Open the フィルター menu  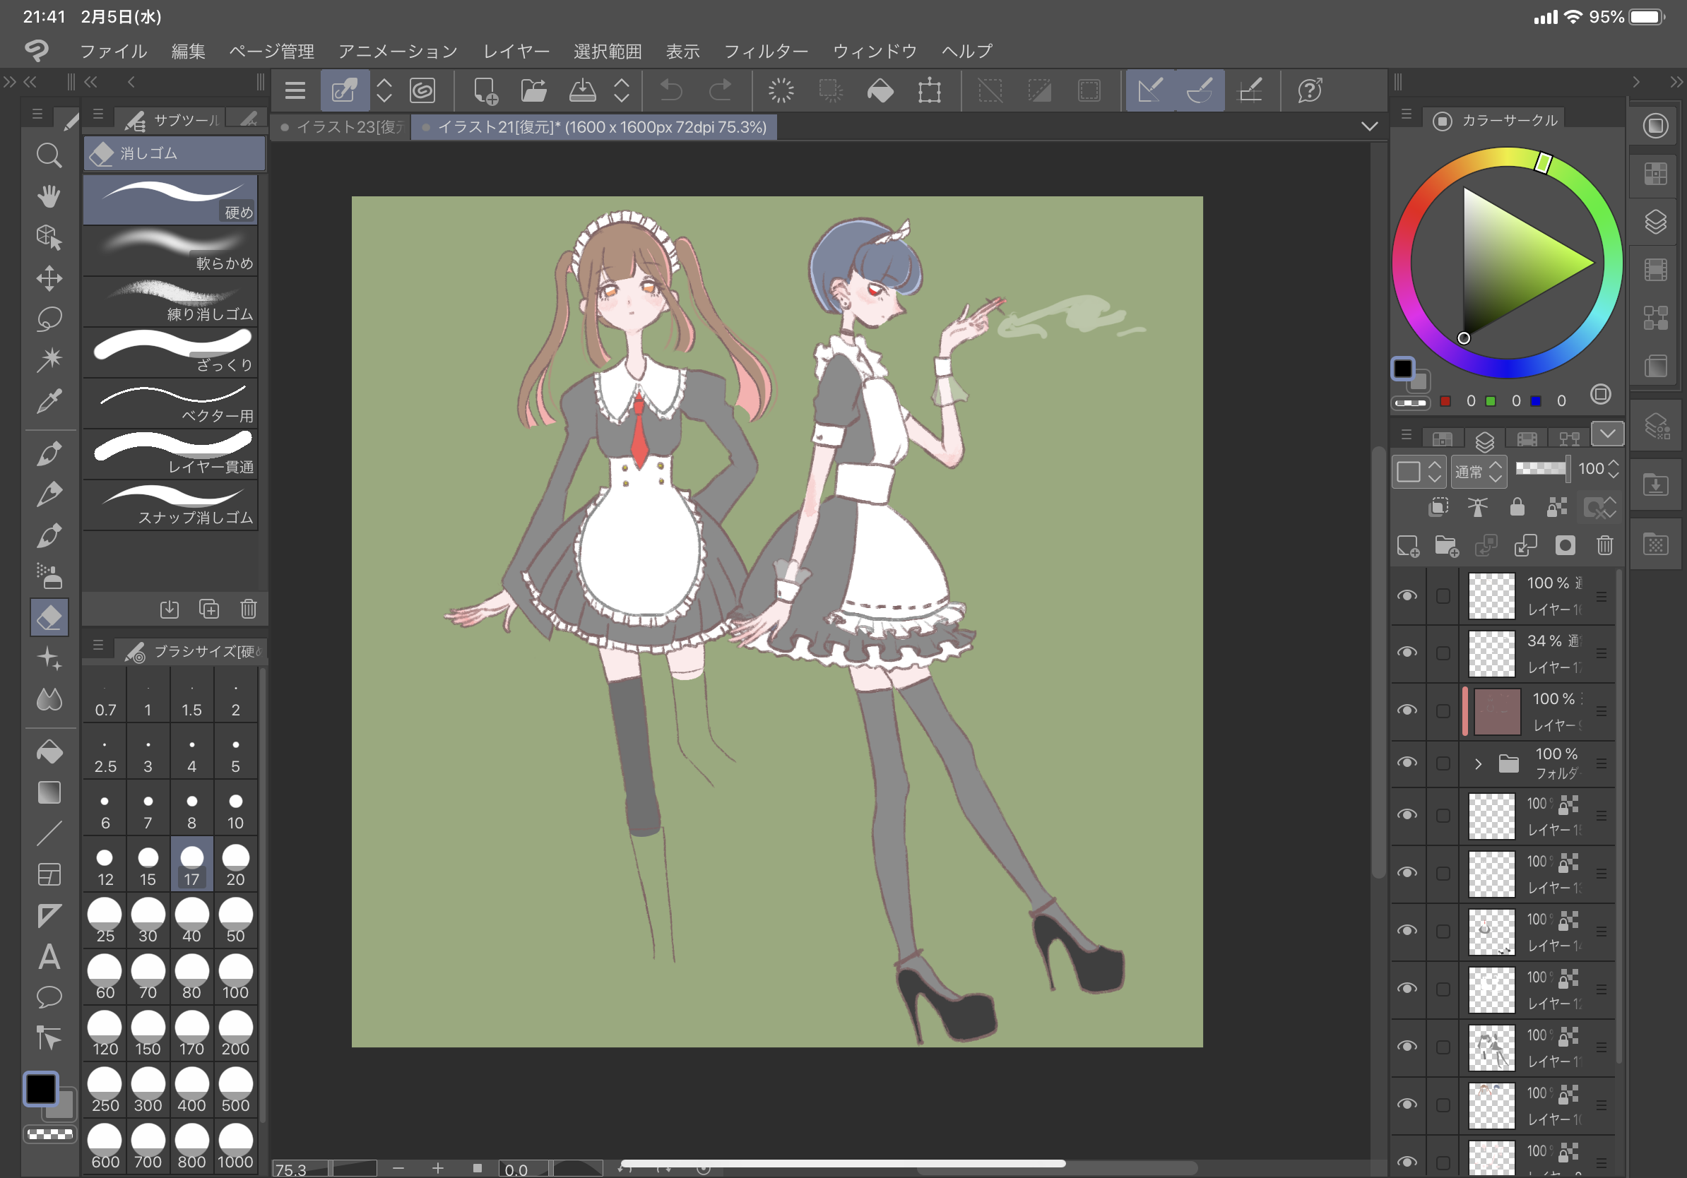click(766, 52)
